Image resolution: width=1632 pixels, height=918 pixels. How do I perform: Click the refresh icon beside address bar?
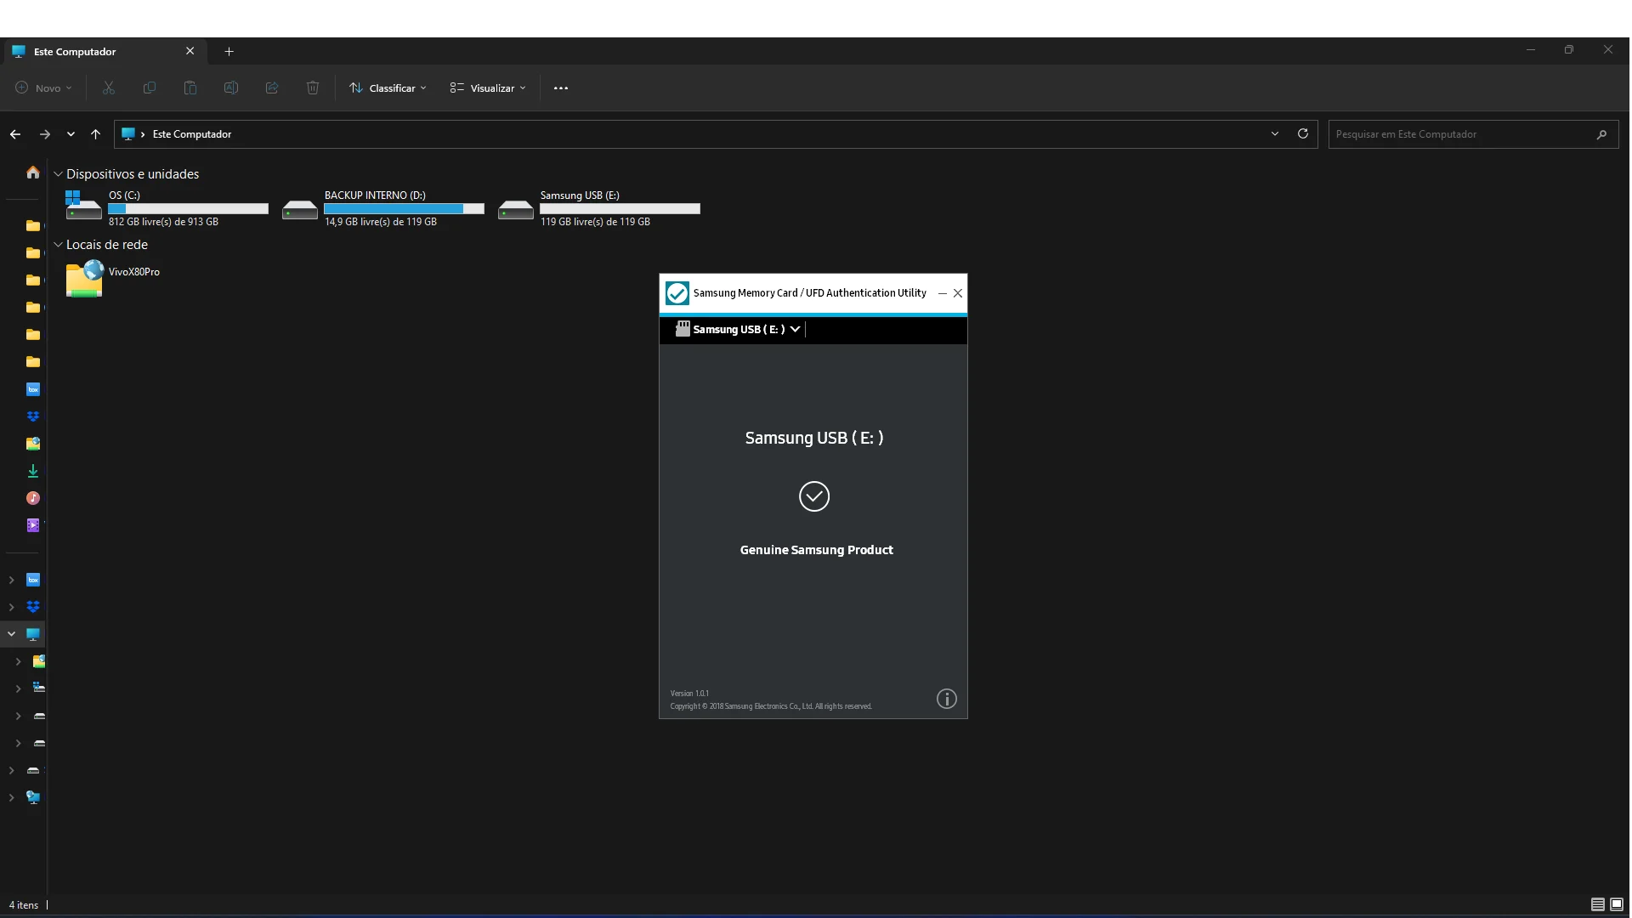click(x=1302, y=133)
